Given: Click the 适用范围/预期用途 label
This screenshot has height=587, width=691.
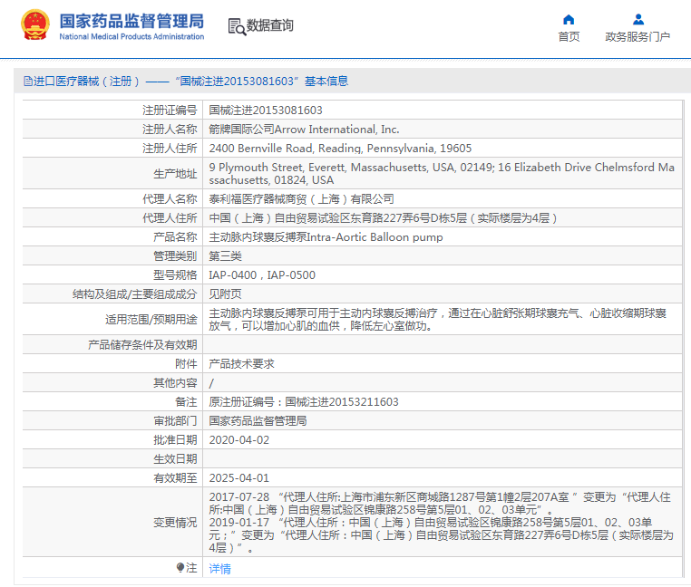Looking at the screenshot, I should click(151, 320).
